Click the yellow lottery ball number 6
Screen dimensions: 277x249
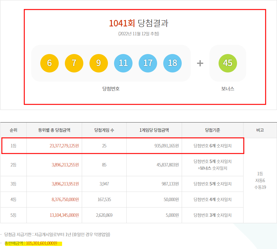tap(49, 63)
